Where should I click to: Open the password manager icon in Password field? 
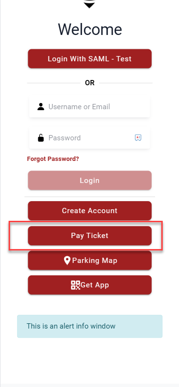pyautogui.click(x=138, y=137)
